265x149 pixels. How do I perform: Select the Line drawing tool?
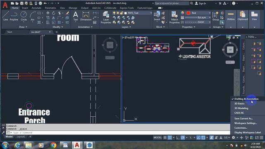click(5, 16)
